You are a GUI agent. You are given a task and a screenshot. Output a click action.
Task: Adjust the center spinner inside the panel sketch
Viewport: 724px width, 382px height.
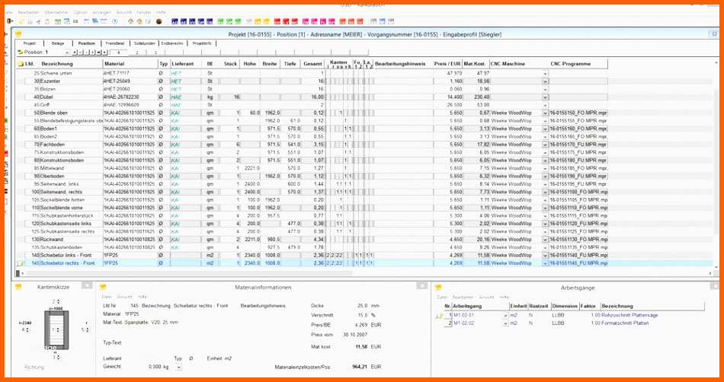click(x=56, y=330)
